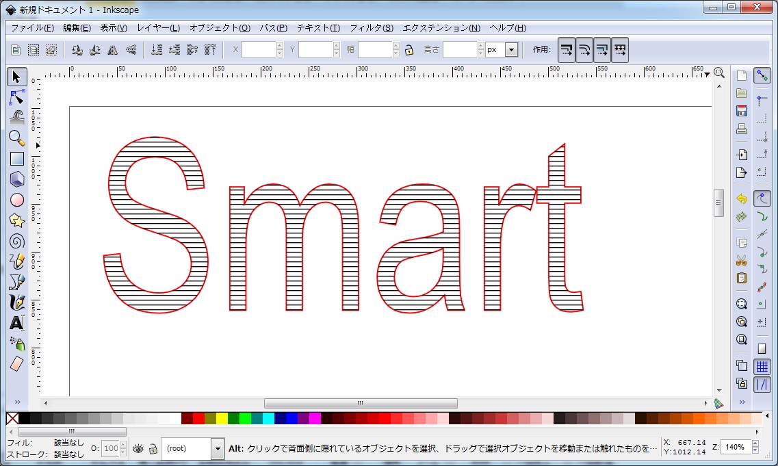Click the Save document icon
Viewport: 778px width, 466px height.
[741, 111]
